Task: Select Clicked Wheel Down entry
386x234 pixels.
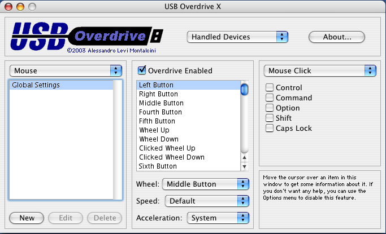Action: (188, 157)
